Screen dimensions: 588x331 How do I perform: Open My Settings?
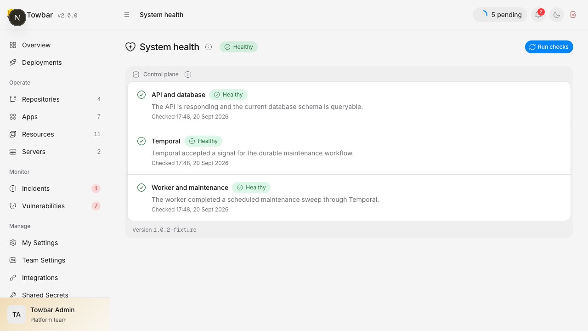55,243
